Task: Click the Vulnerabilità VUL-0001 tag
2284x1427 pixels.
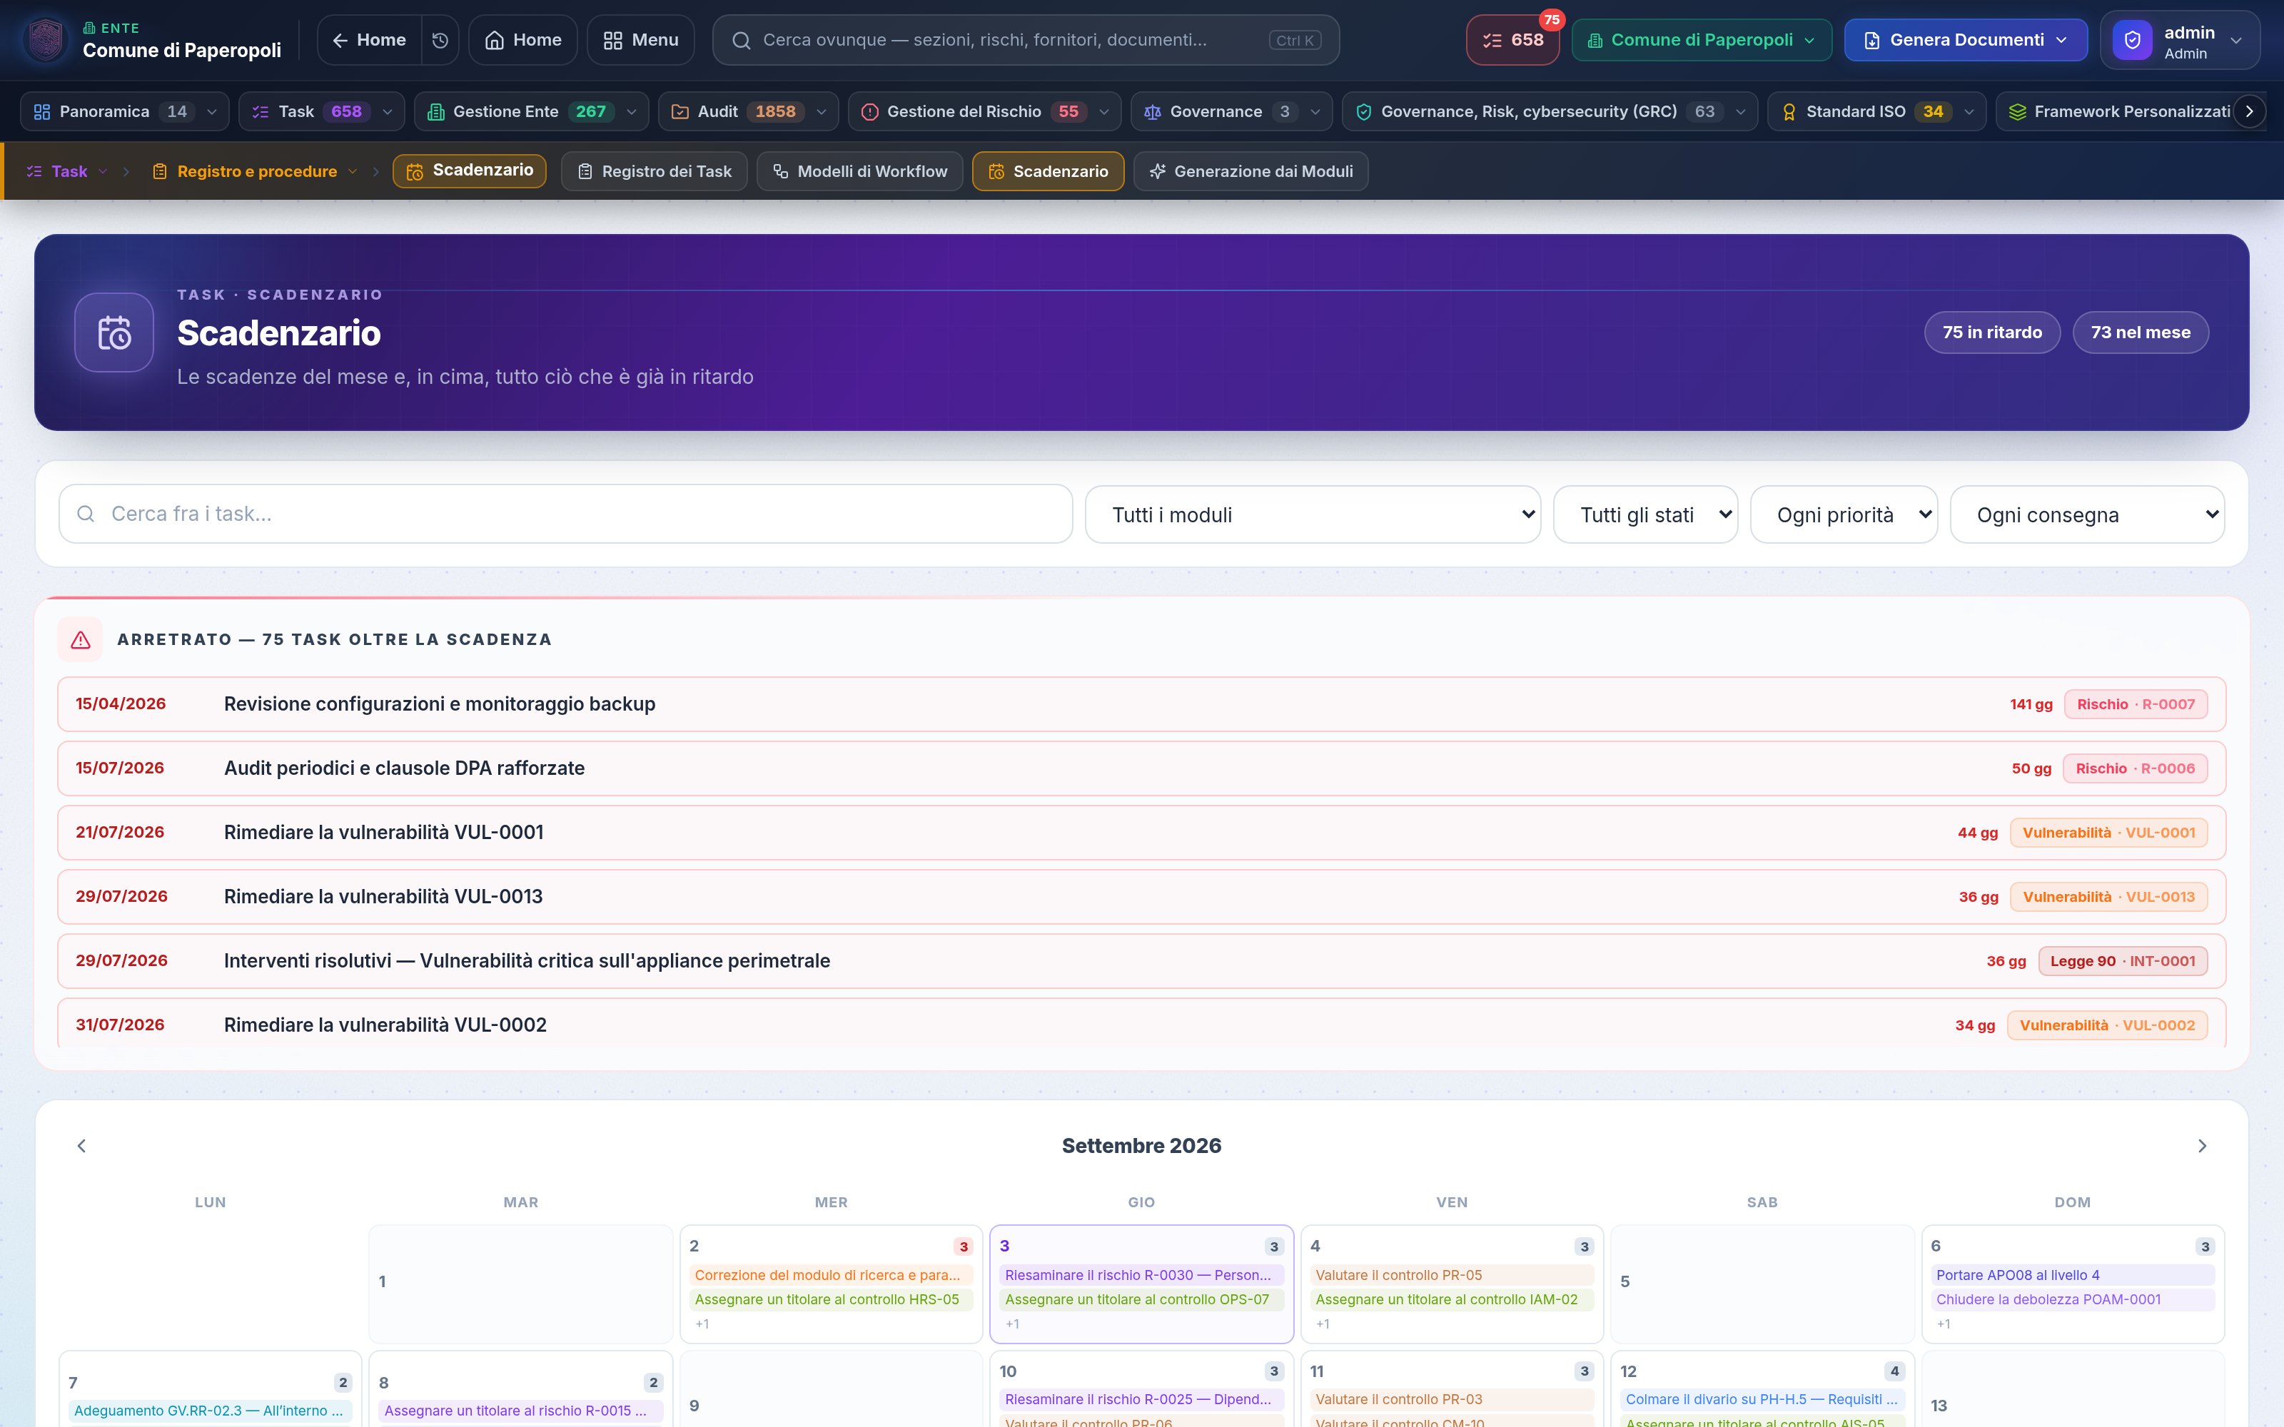Action: click(x=2108, y=833)
